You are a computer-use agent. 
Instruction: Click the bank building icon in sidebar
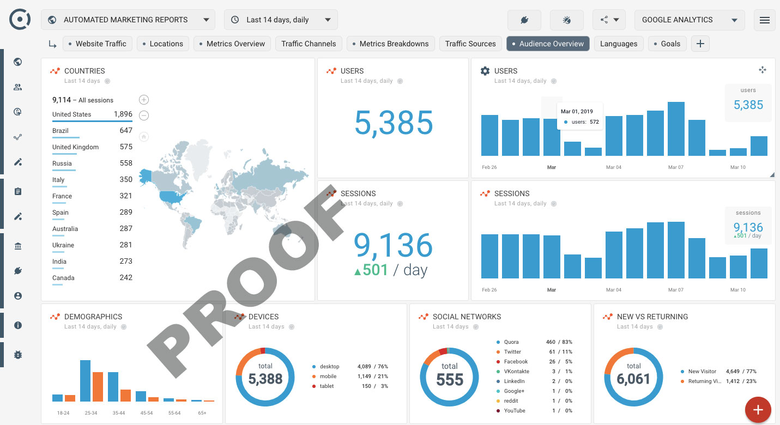coord(18,246)
